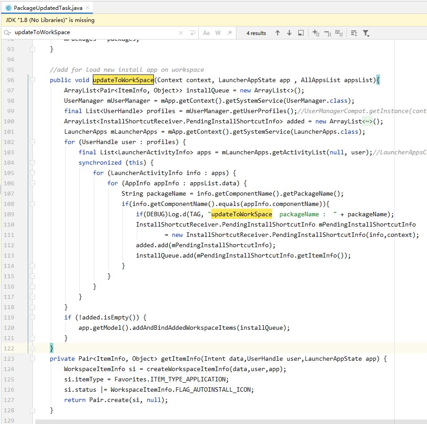Click the 4 results counter text
This screenshot has height=424, width=427.
click(x=256, y=33)
